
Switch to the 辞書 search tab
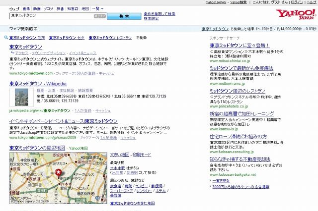(60, 9)
